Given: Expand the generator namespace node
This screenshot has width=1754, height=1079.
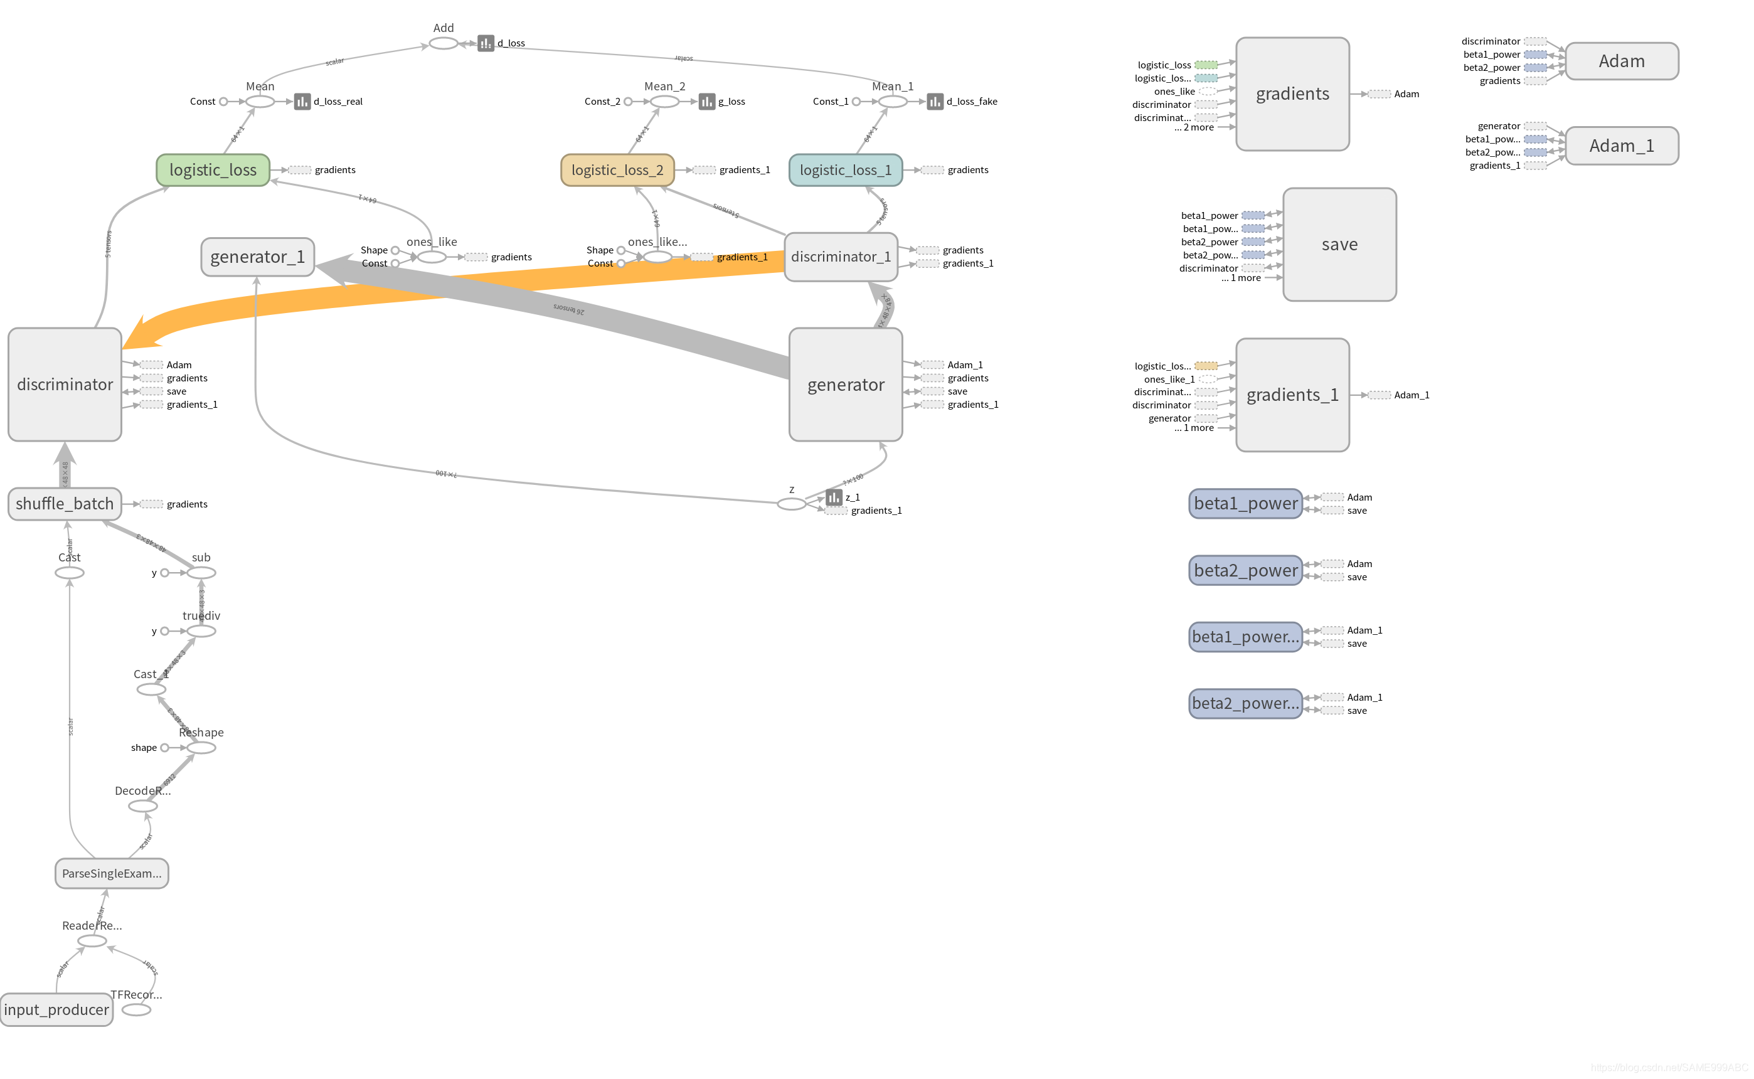Looking at the screenshot, I should click(x=846, y=385).
